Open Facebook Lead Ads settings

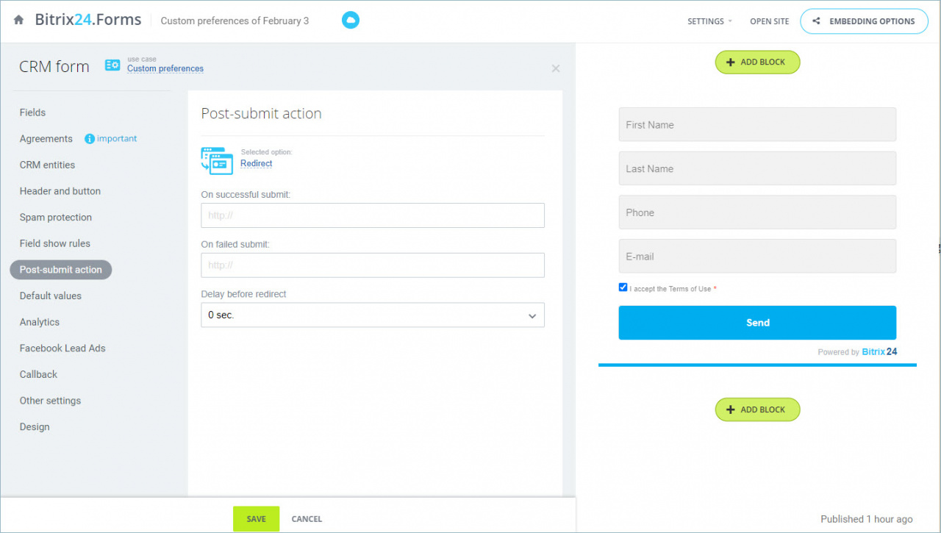tap(62, 348)
